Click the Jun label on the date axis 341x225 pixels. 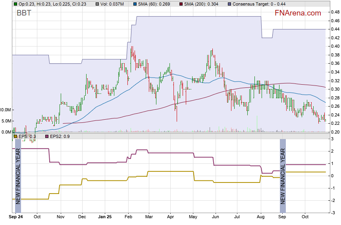pos(215,217)
